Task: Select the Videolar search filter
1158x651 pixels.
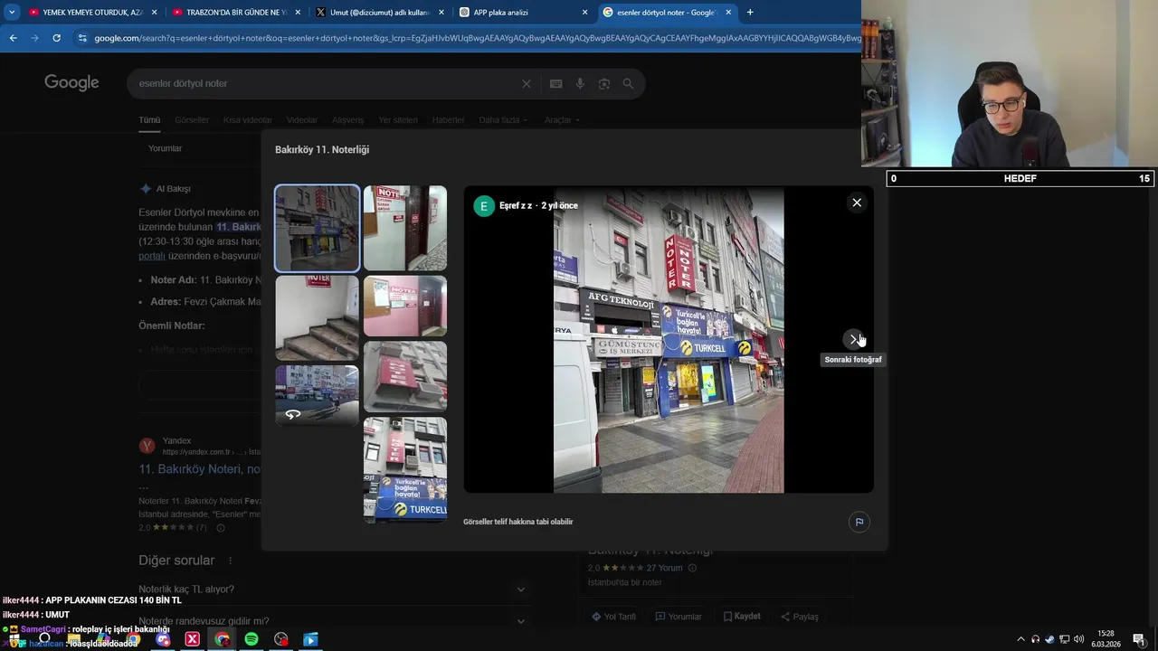Action: click(x=302, y=120)
